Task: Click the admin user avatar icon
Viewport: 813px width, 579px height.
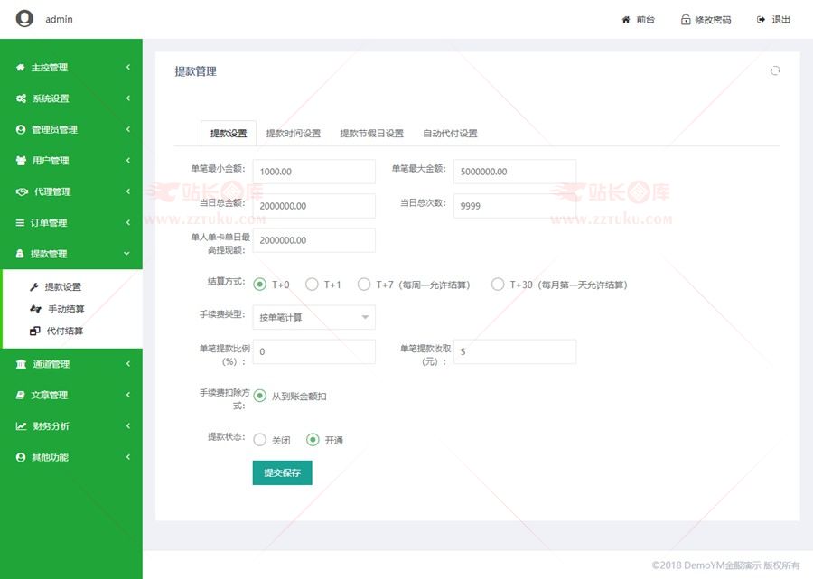Action: coord(24,19)
